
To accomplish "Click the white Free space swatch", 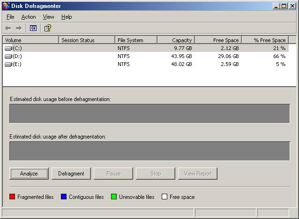I will tap(164, 197).
